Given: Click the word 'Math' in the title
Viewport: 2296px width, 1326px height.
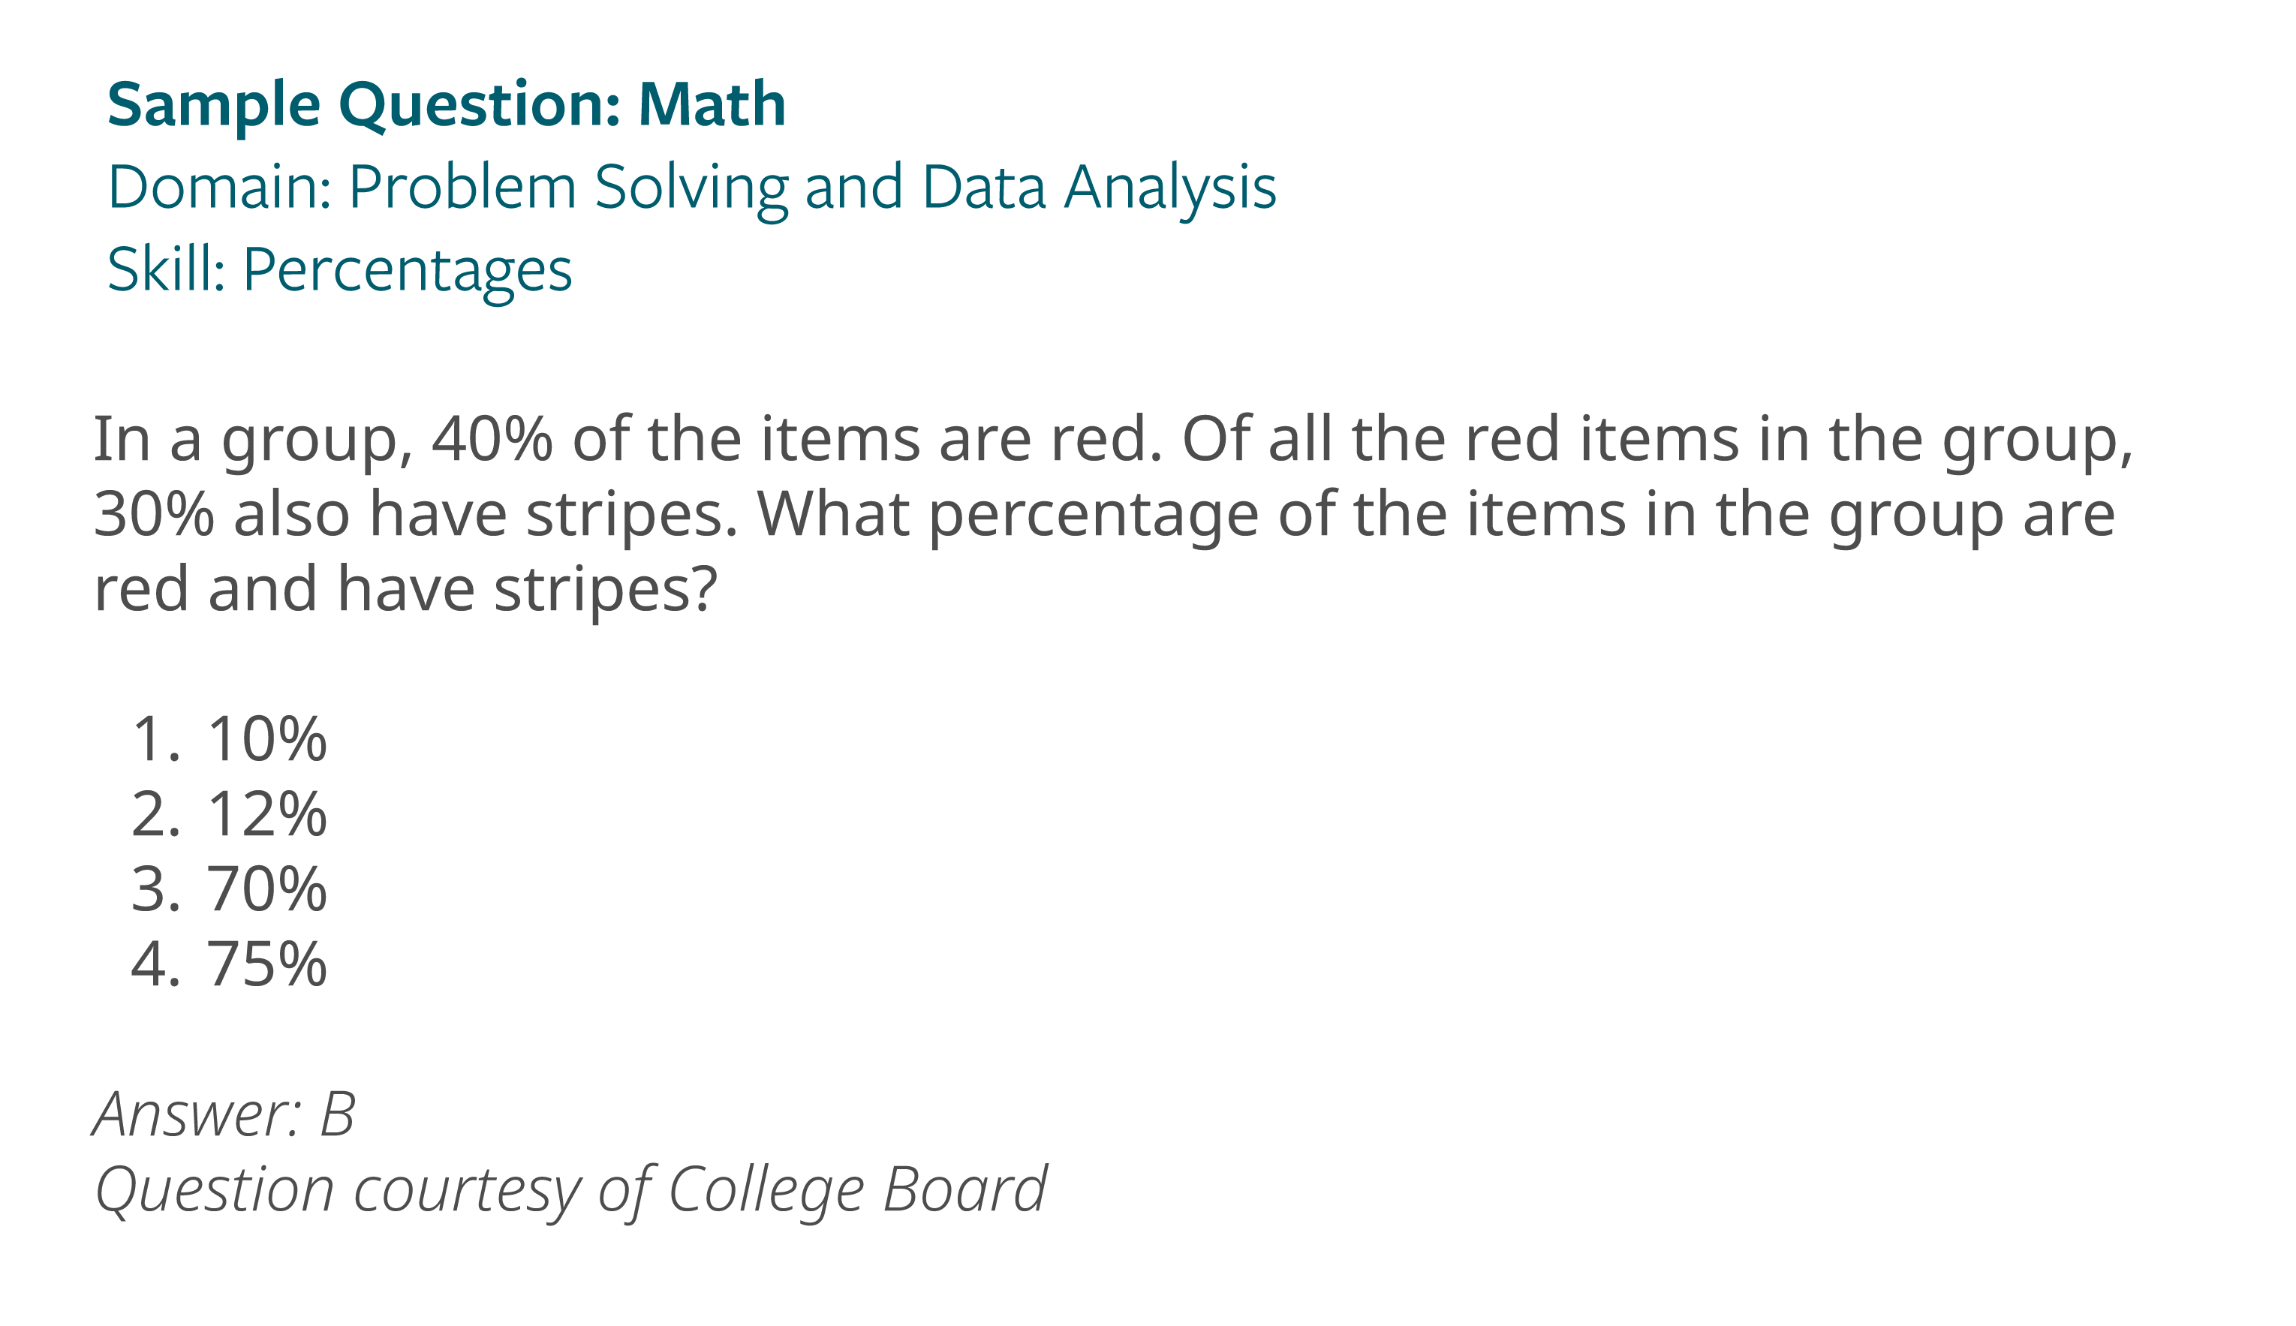Looking at the screenshot, I should [x=712, y=105].
